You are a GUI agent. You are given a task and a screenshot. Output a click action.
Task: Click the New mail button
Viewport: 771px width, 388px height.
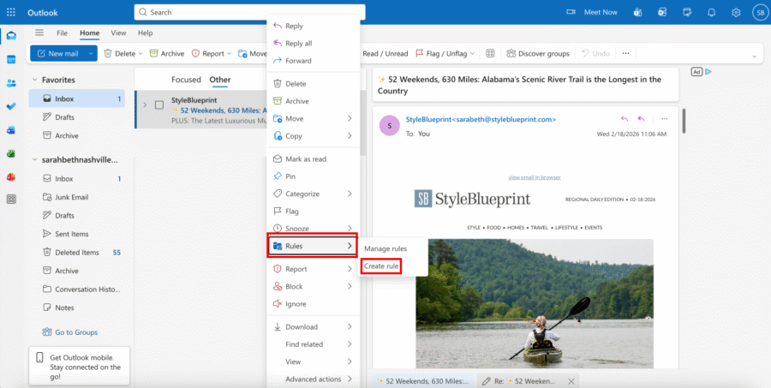click(58, 54)
